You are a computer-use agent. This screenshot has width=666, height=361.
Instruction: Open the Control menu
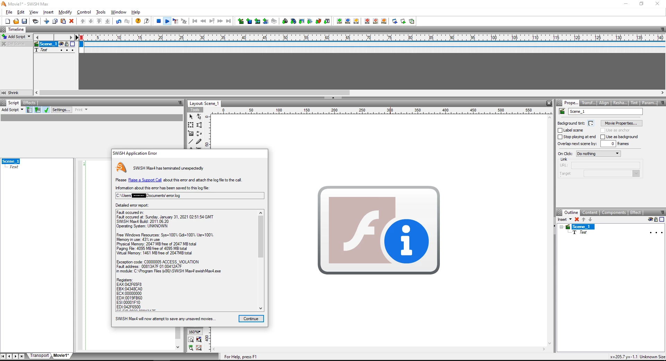(84, 12)
